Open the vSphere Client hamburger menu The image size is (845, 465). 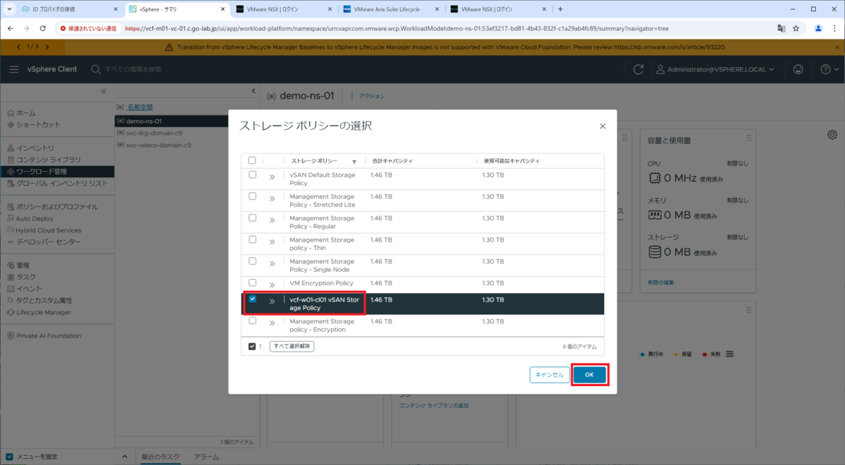pos(14,69)
